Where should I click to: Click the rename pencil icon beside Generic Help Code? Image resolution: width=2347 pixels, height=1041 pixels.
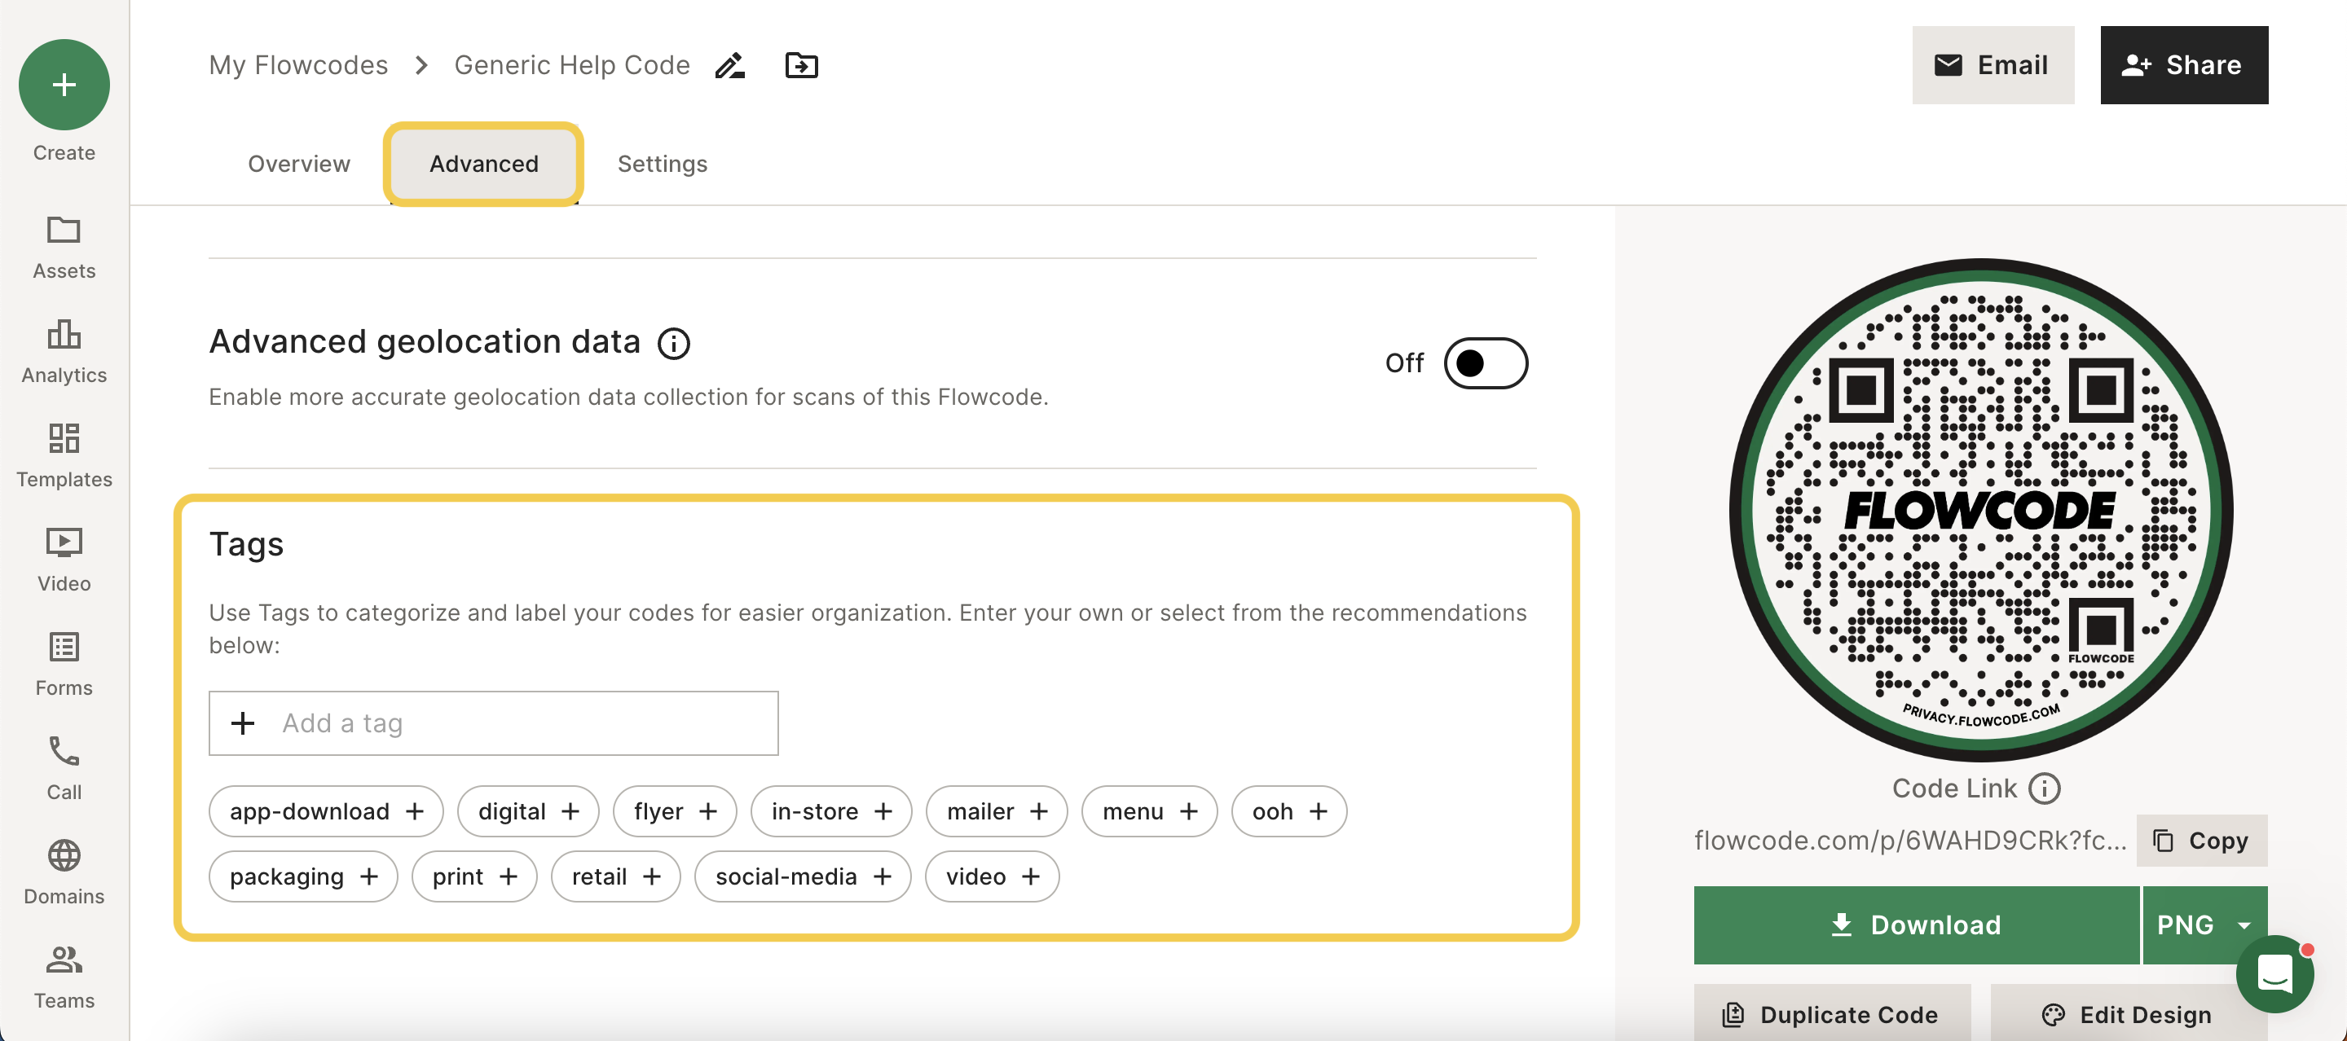(x=730, y=66)
